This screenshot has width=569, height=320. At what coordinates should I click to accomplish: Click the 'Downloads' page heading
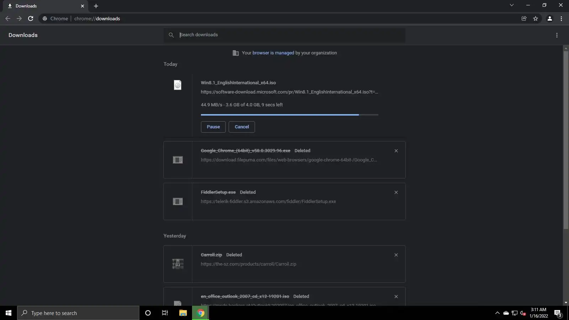[x=23, y=35]
